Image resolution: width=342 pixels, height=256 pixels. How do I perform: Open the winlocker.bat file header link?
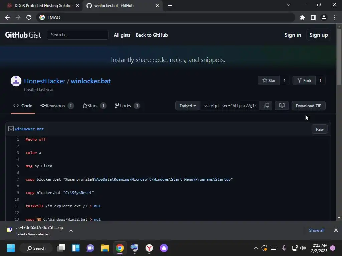(x=29, y=129)
